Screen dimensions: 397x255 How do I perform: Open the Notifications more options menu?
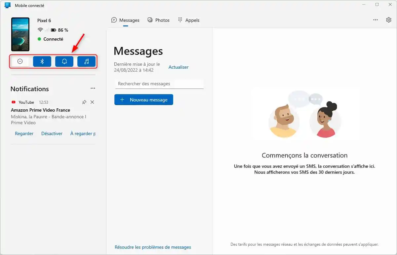[x=93, y=89]
